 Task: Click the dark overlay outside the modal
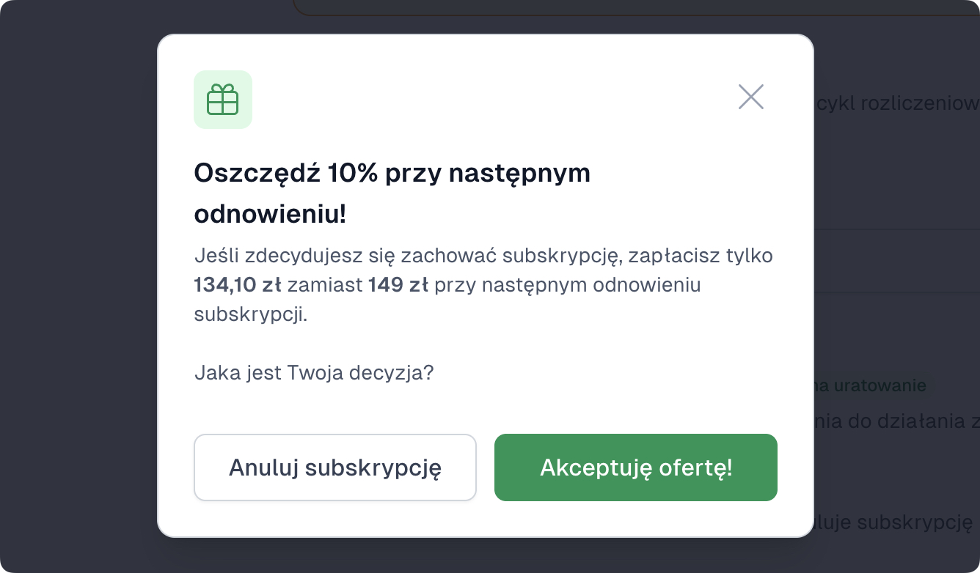coord(73,293)
